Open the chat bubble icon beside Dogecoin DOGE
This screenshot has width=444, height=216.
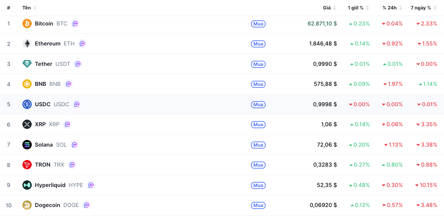coord(87,205)
